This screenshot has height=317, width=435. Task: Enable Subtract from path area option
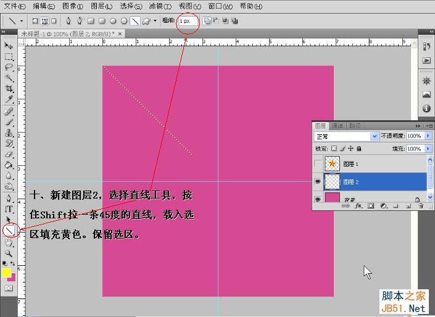(216, 21)
